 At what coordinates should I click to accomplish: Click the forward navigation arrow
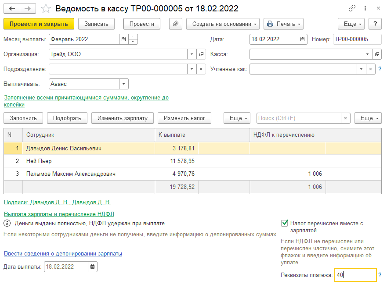tap(28, 9)
